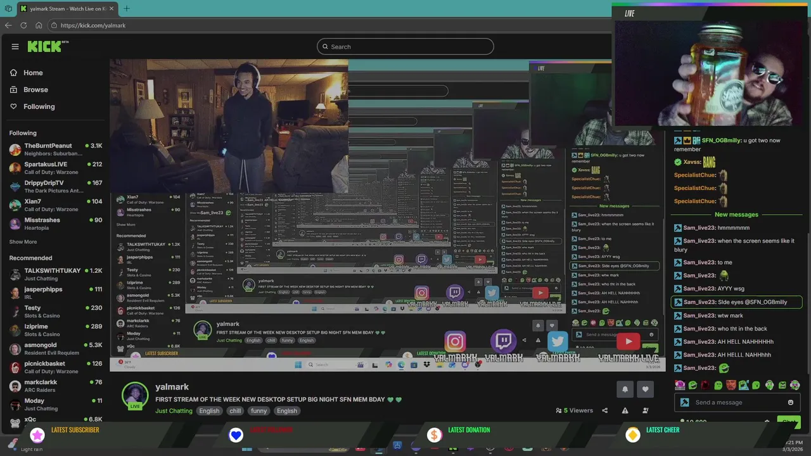Select Testy Slots & Casino channel in left sidebar

tap(56, 312)
